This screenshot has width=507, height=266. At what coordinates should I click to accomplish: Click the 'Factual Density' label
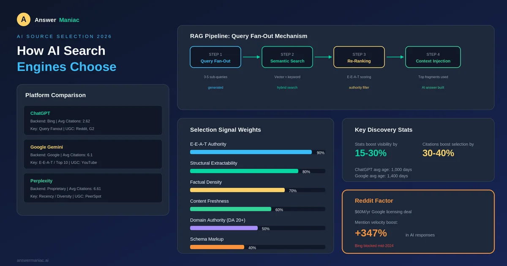[x=206, y=182]
